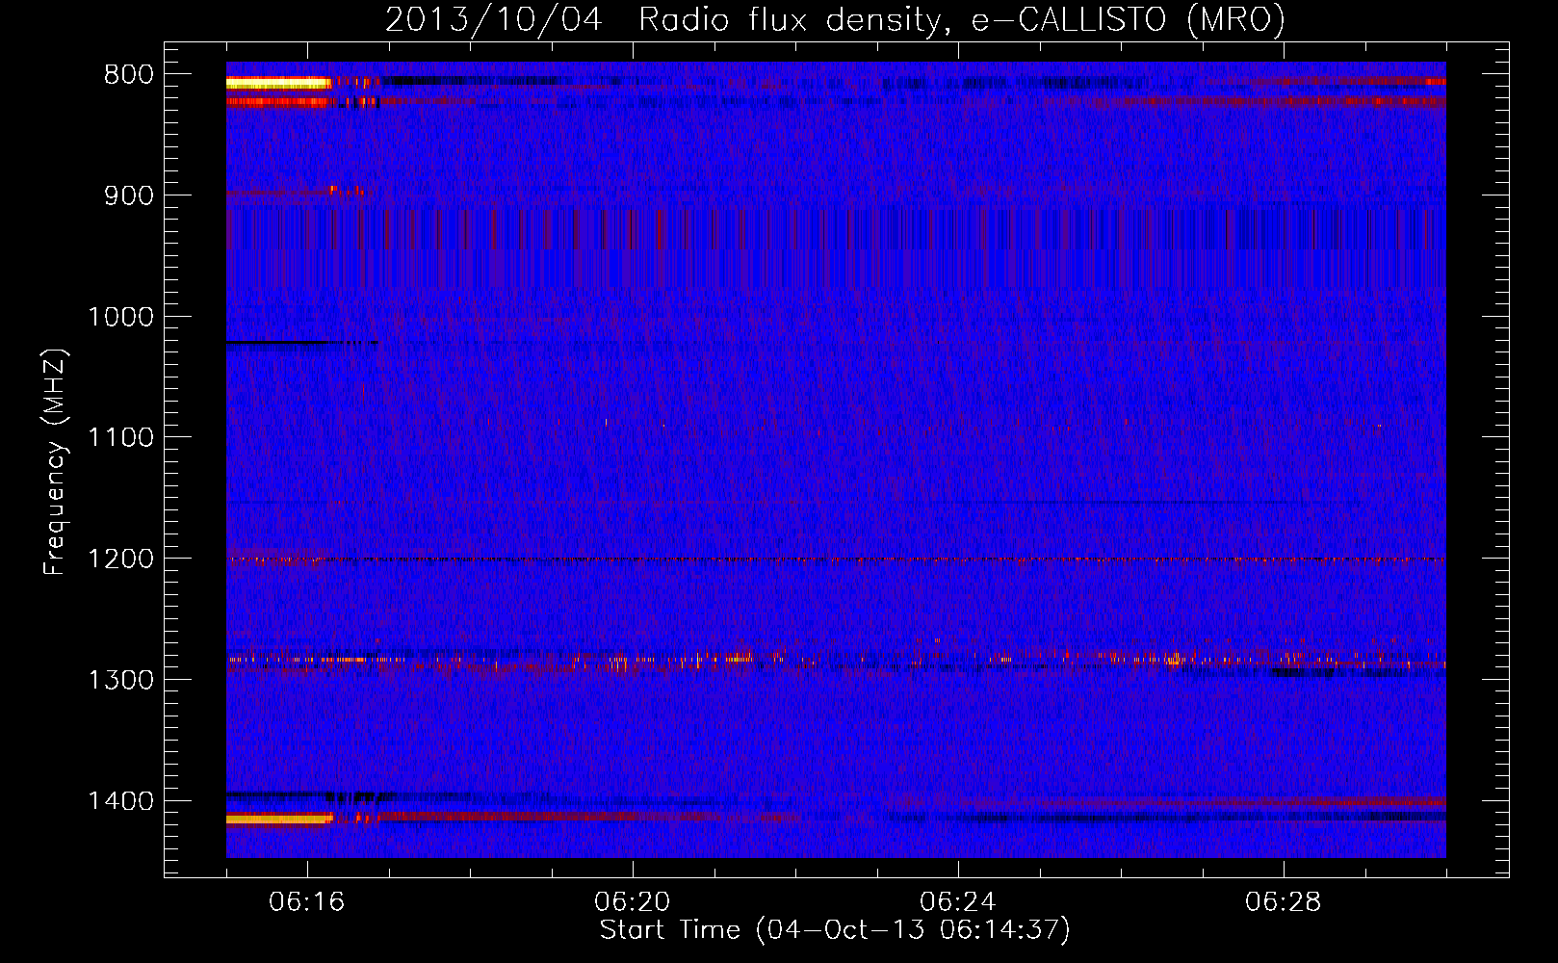Click the 06:28 time tick label
This screenshot has height=963, width=1558.
click(1284, 902)
